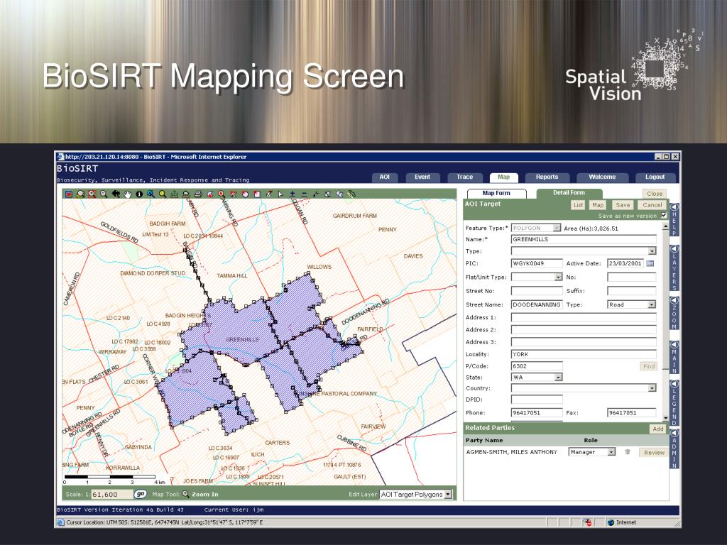
Task: Open the AOI Type dropdown
Action: pos(652,251)
